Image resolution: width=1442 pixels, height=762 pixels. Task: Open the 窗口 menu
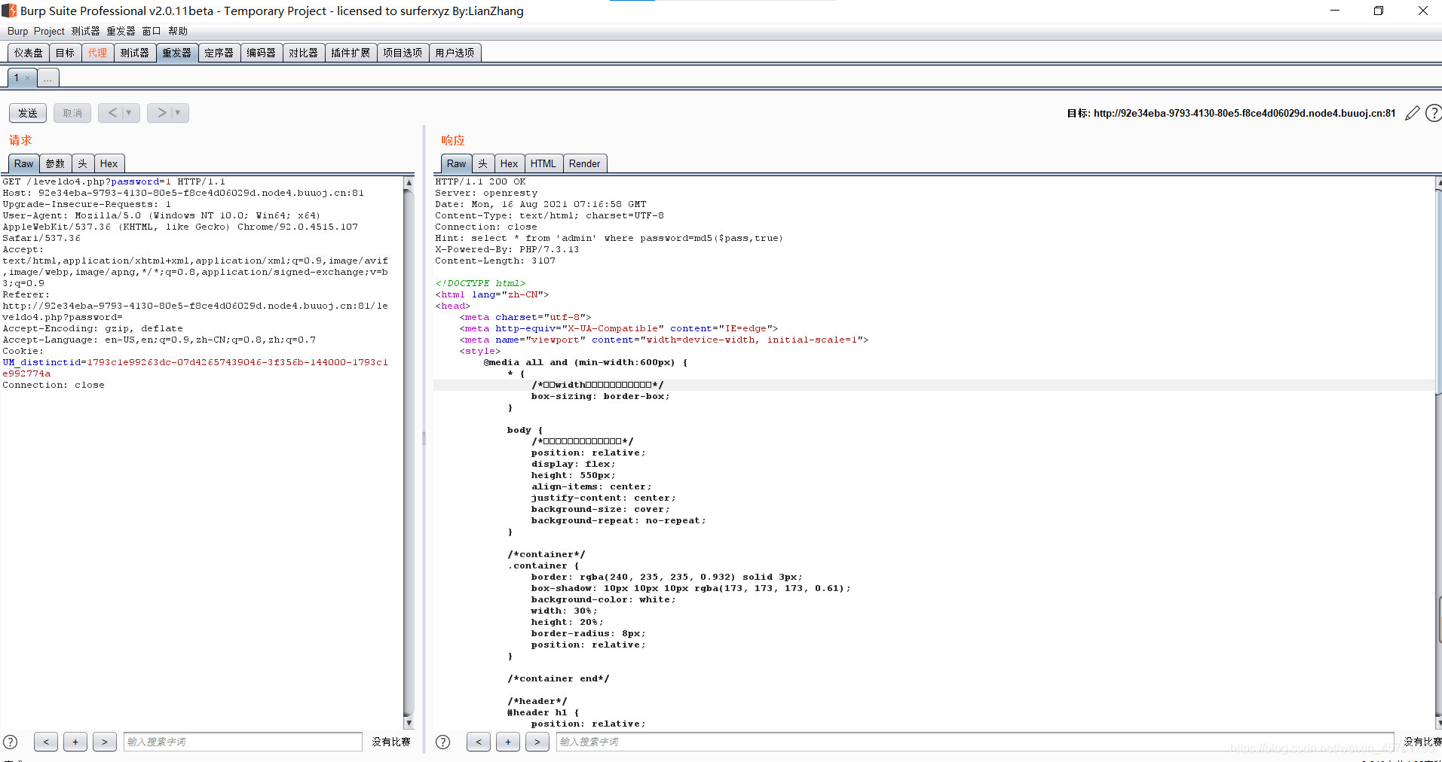pyautogui.click(x=152, y=31)
